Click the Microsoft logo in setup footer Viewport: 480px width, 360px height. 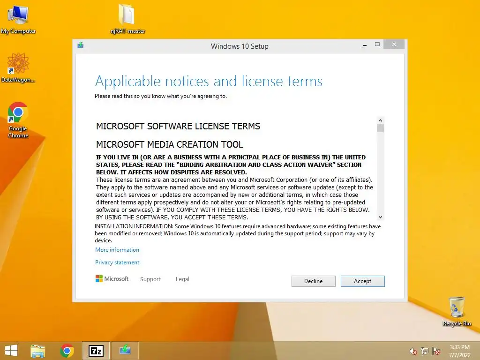click(112, 278)
